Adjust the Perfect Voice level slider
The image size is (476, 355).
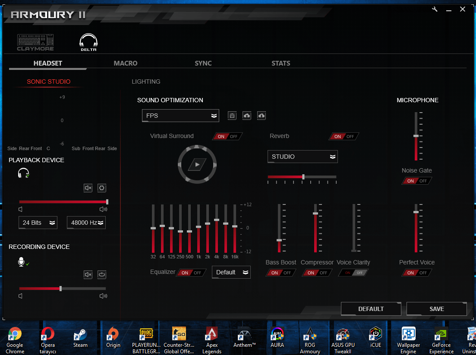(x=416, y=228)
